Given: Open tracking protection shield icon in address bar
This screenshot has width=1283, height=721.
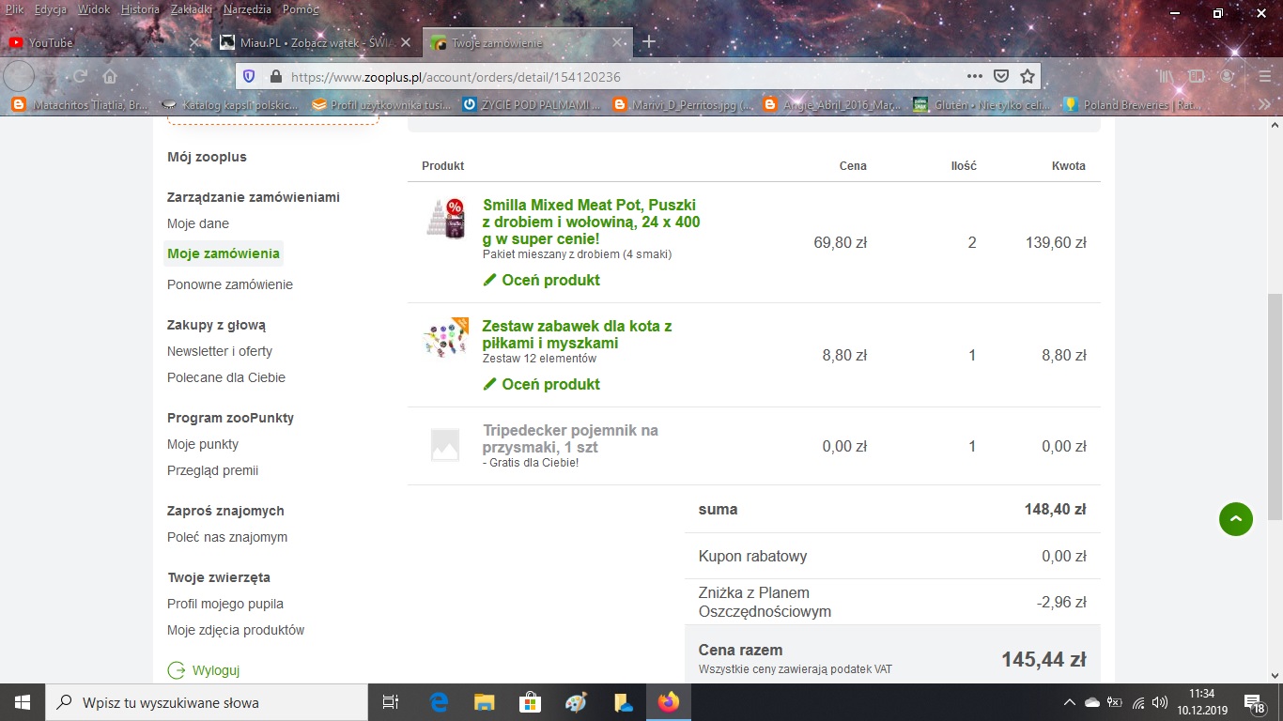Looking at the screenshot, I should [249, 76].
